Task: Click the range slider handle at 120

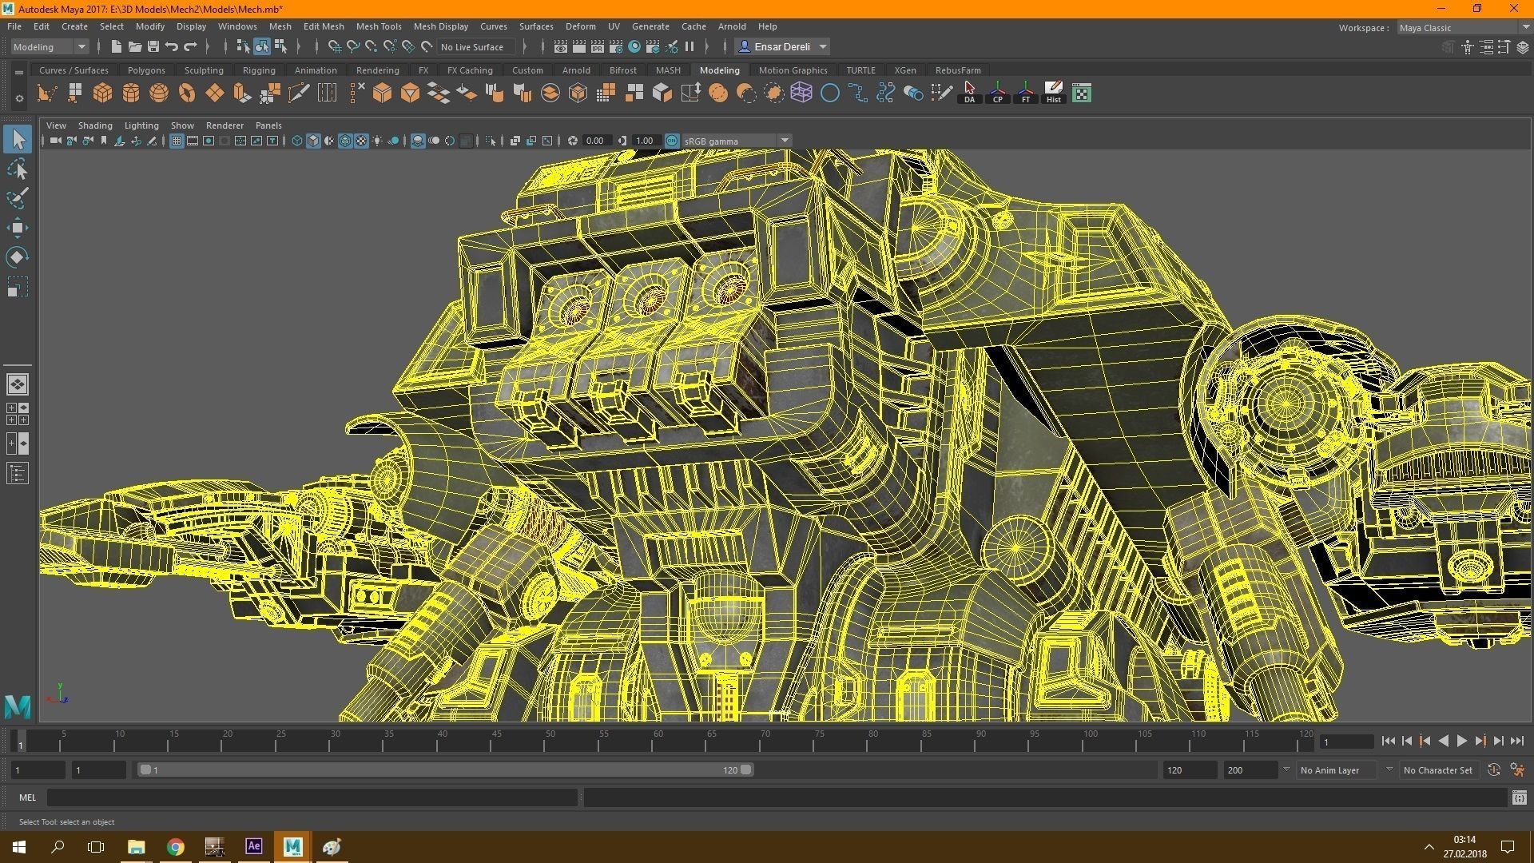Action: click(x=745, y=770)
